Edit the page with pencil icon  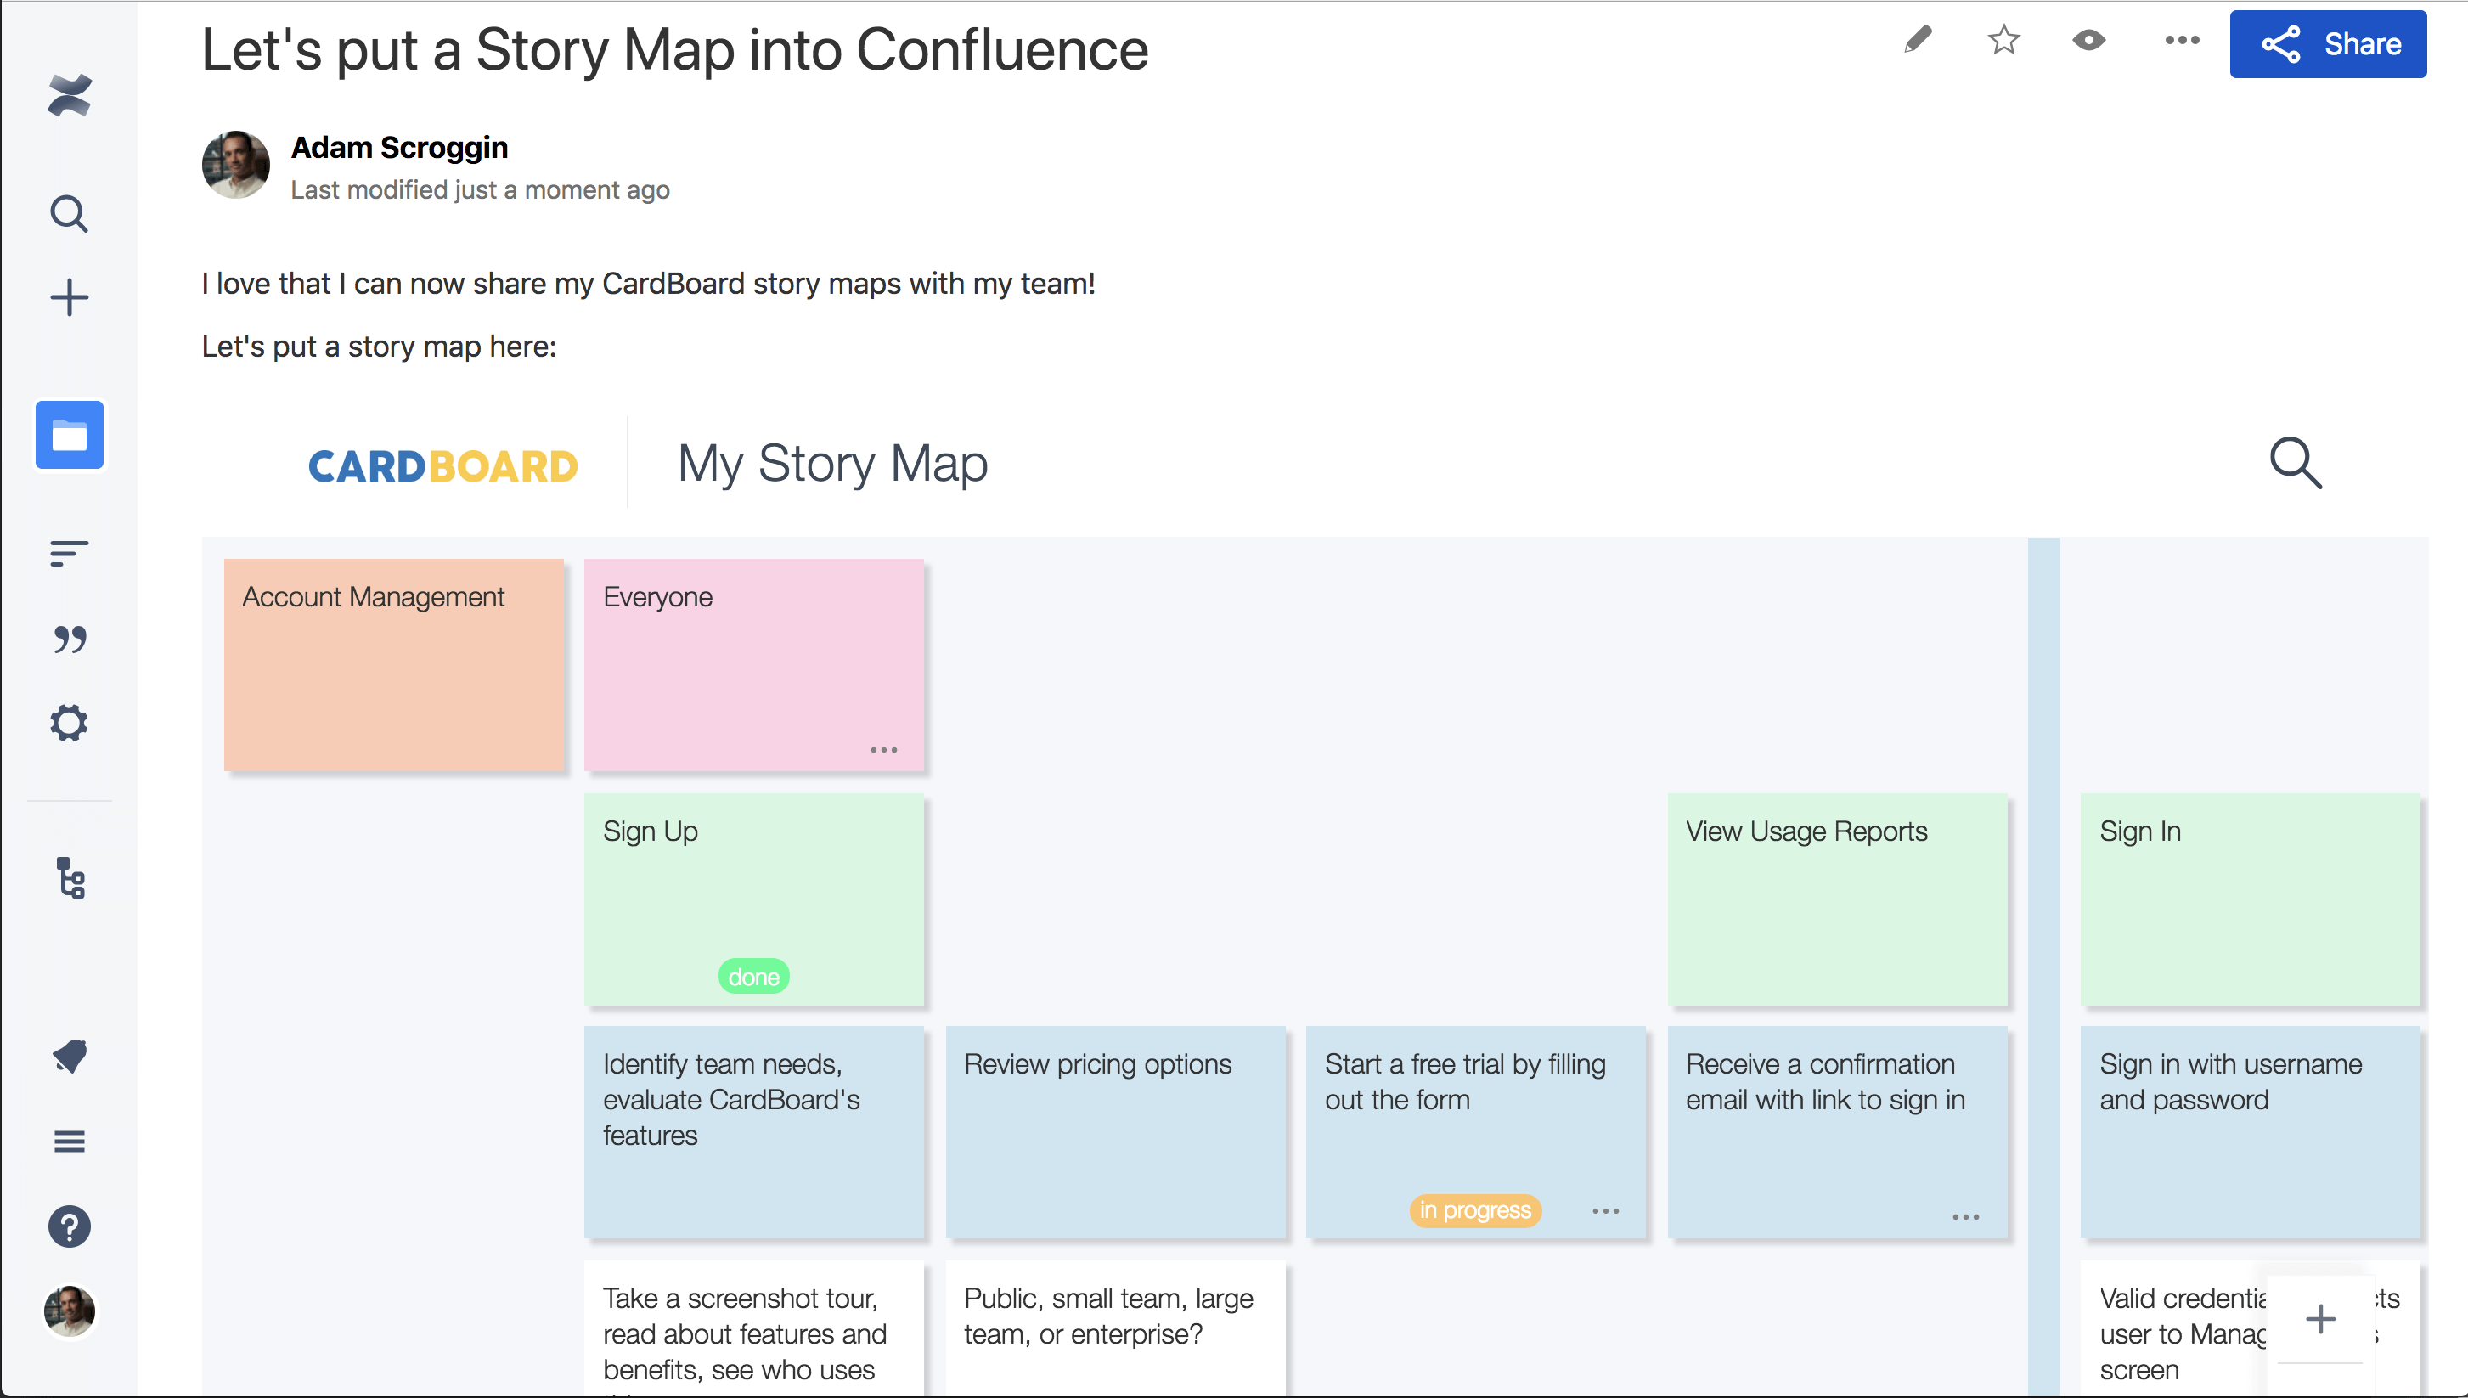(x=1917, y=40)
